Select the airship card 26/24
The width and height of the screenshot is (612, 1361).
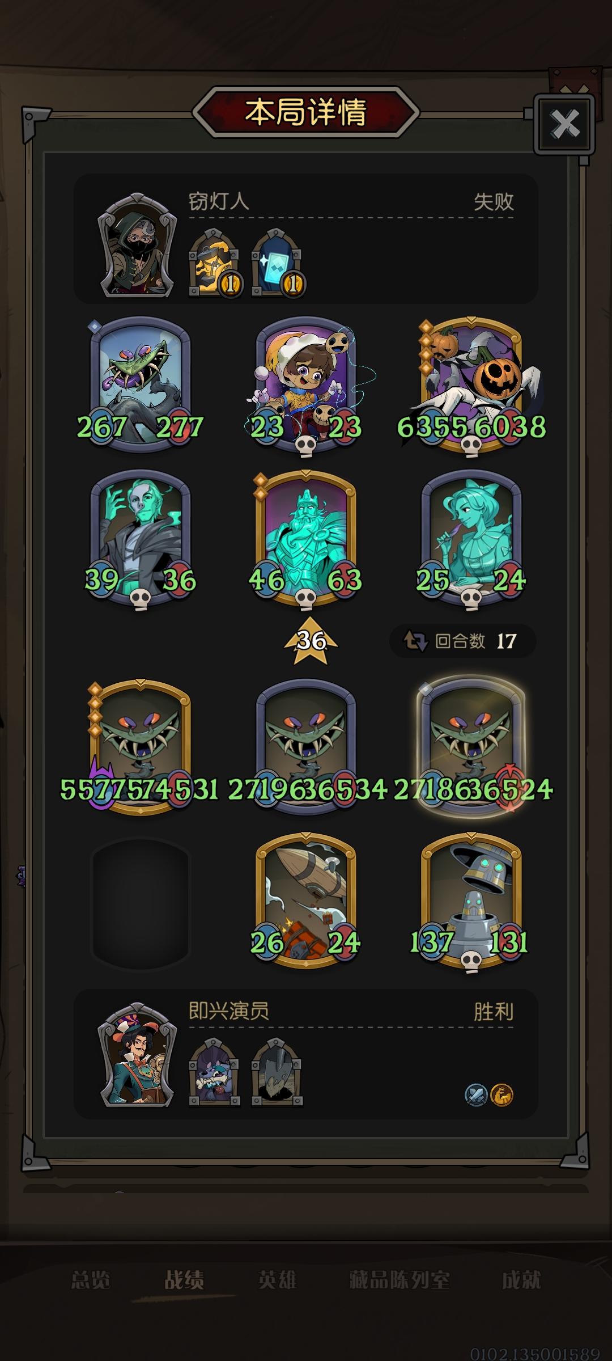(x=306, y=902)
